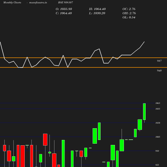Click the 'BSE 938107' symbol label
The image size is (167, 167).
click(x=65, y=2)
